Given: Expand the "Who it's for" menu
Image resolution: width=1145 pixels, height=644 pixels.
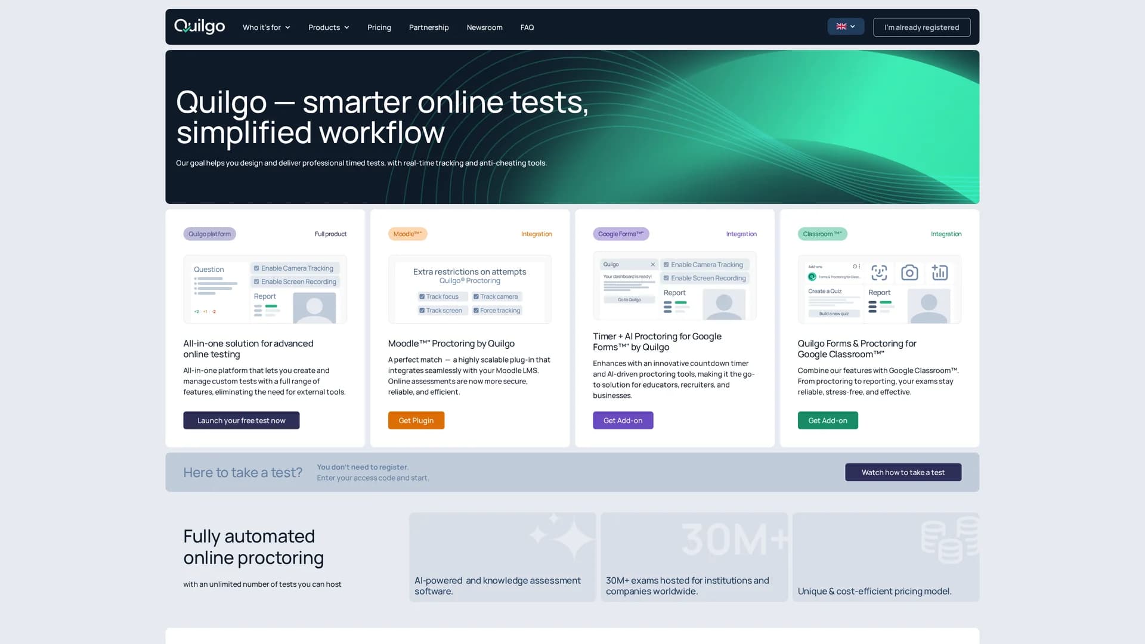Looking at the screenshot, I should click(266, 27).
